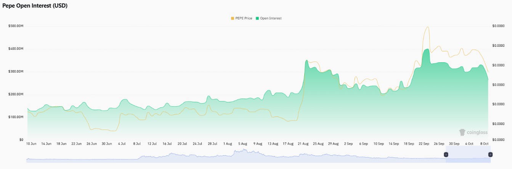Click the 21 Aug x-axis date label
The image size is (512, 169).
click(x=303, y=144)
